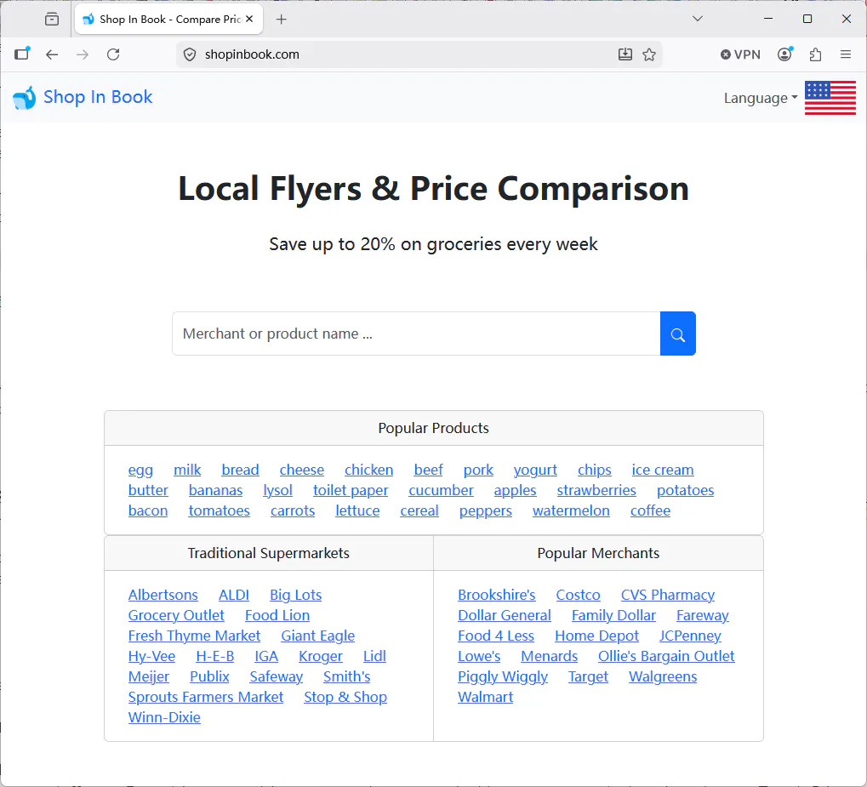Screen dimensions: 867x787
Task: Go back using browser back arrow
Action: pyautogui.click(x=52, y=54)
